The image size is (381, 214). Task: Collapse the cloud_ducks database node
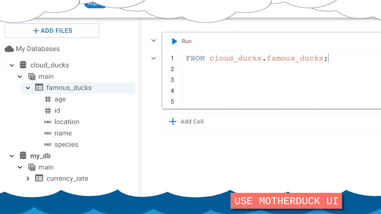(x=12, y=65)
